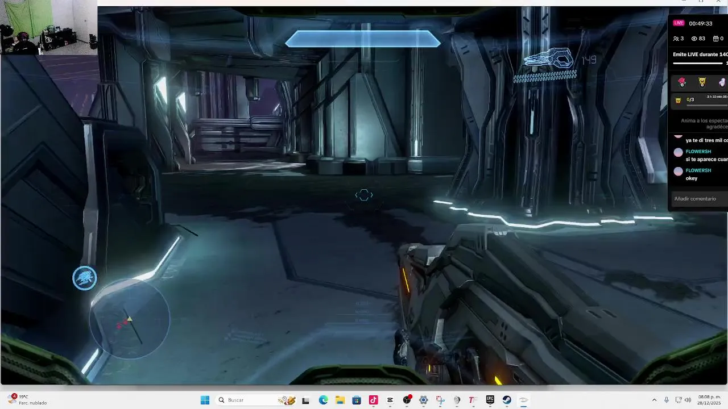728x409 pixels.
Task: Click the weapon ammo counter showing 149
Action: tap(589, 60)
